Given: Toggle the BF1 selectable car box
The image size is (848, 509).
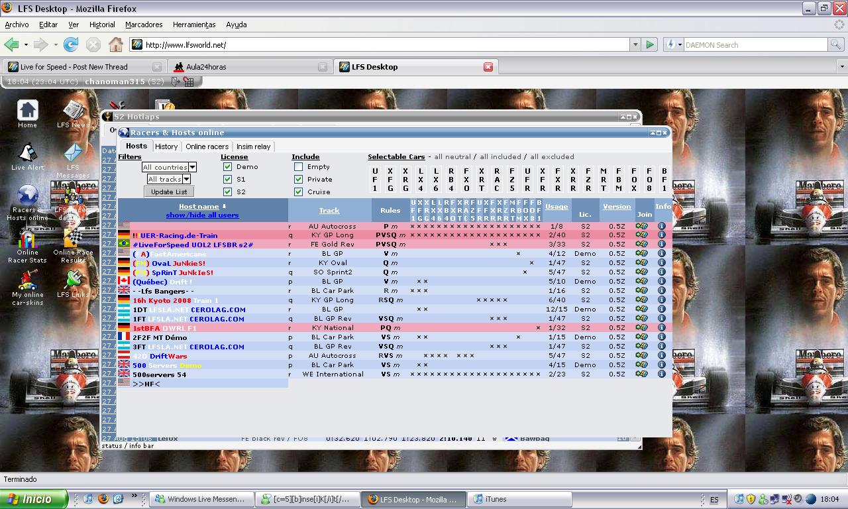Looking at the screenshot, I should tap(664, 180).
